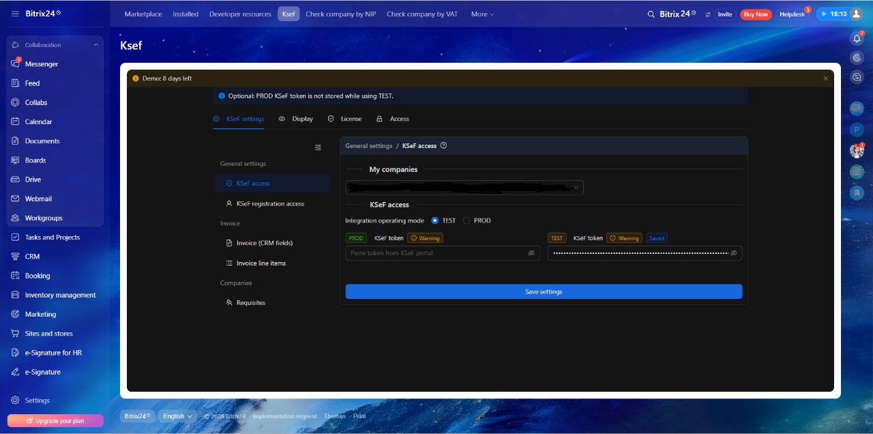Select the TEST operating mode radio
This screenshot has height=434, width=873.
tap(435, 221)
